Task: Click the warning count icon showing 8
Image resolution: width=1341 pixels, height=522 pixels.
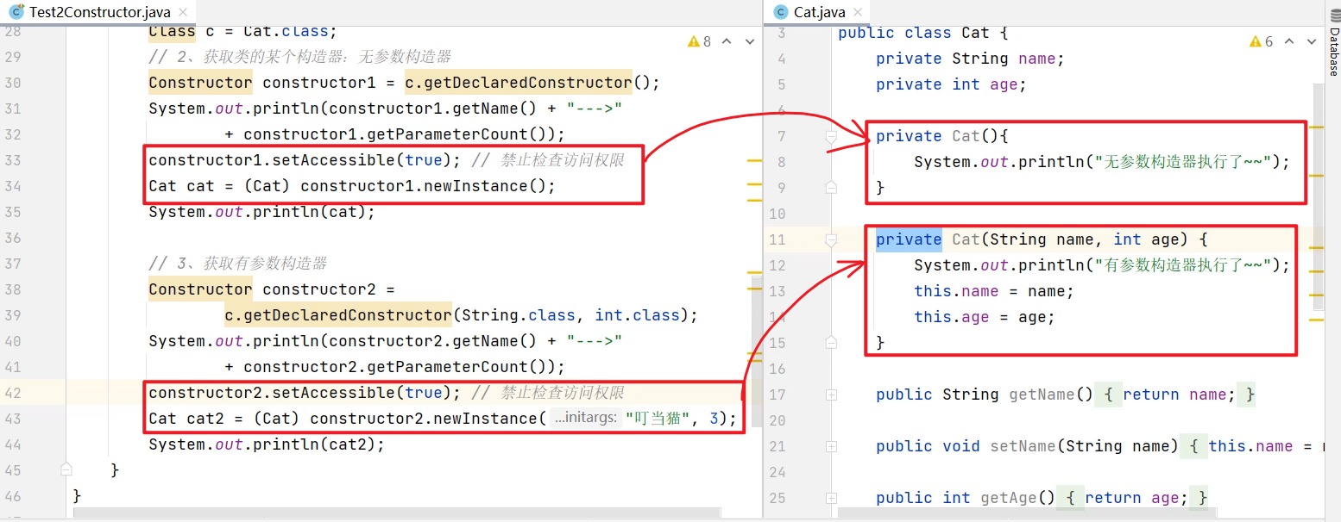Action: (700, 41)
